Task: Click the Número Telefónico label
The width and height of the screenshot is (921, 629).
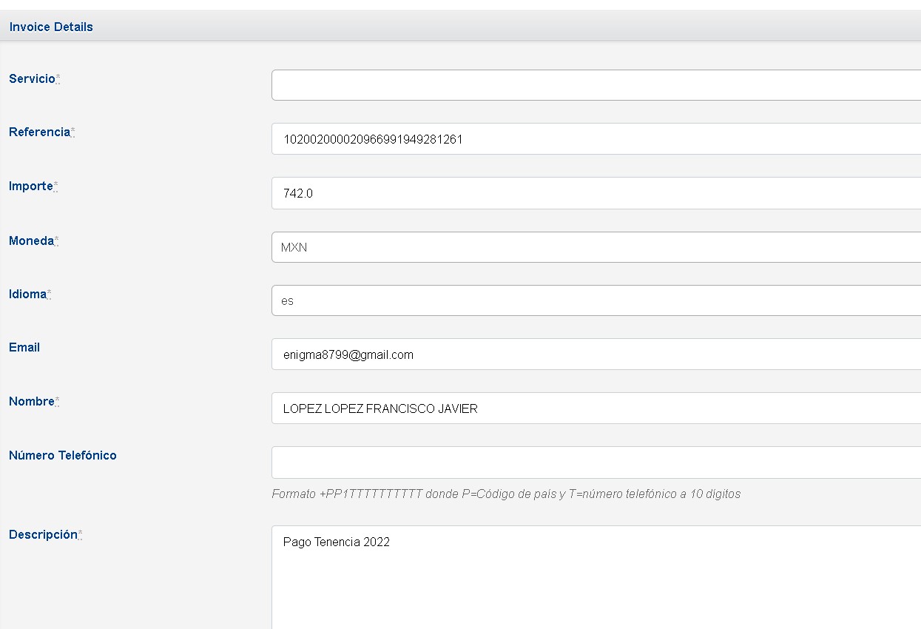Action: tap(63, 455)
